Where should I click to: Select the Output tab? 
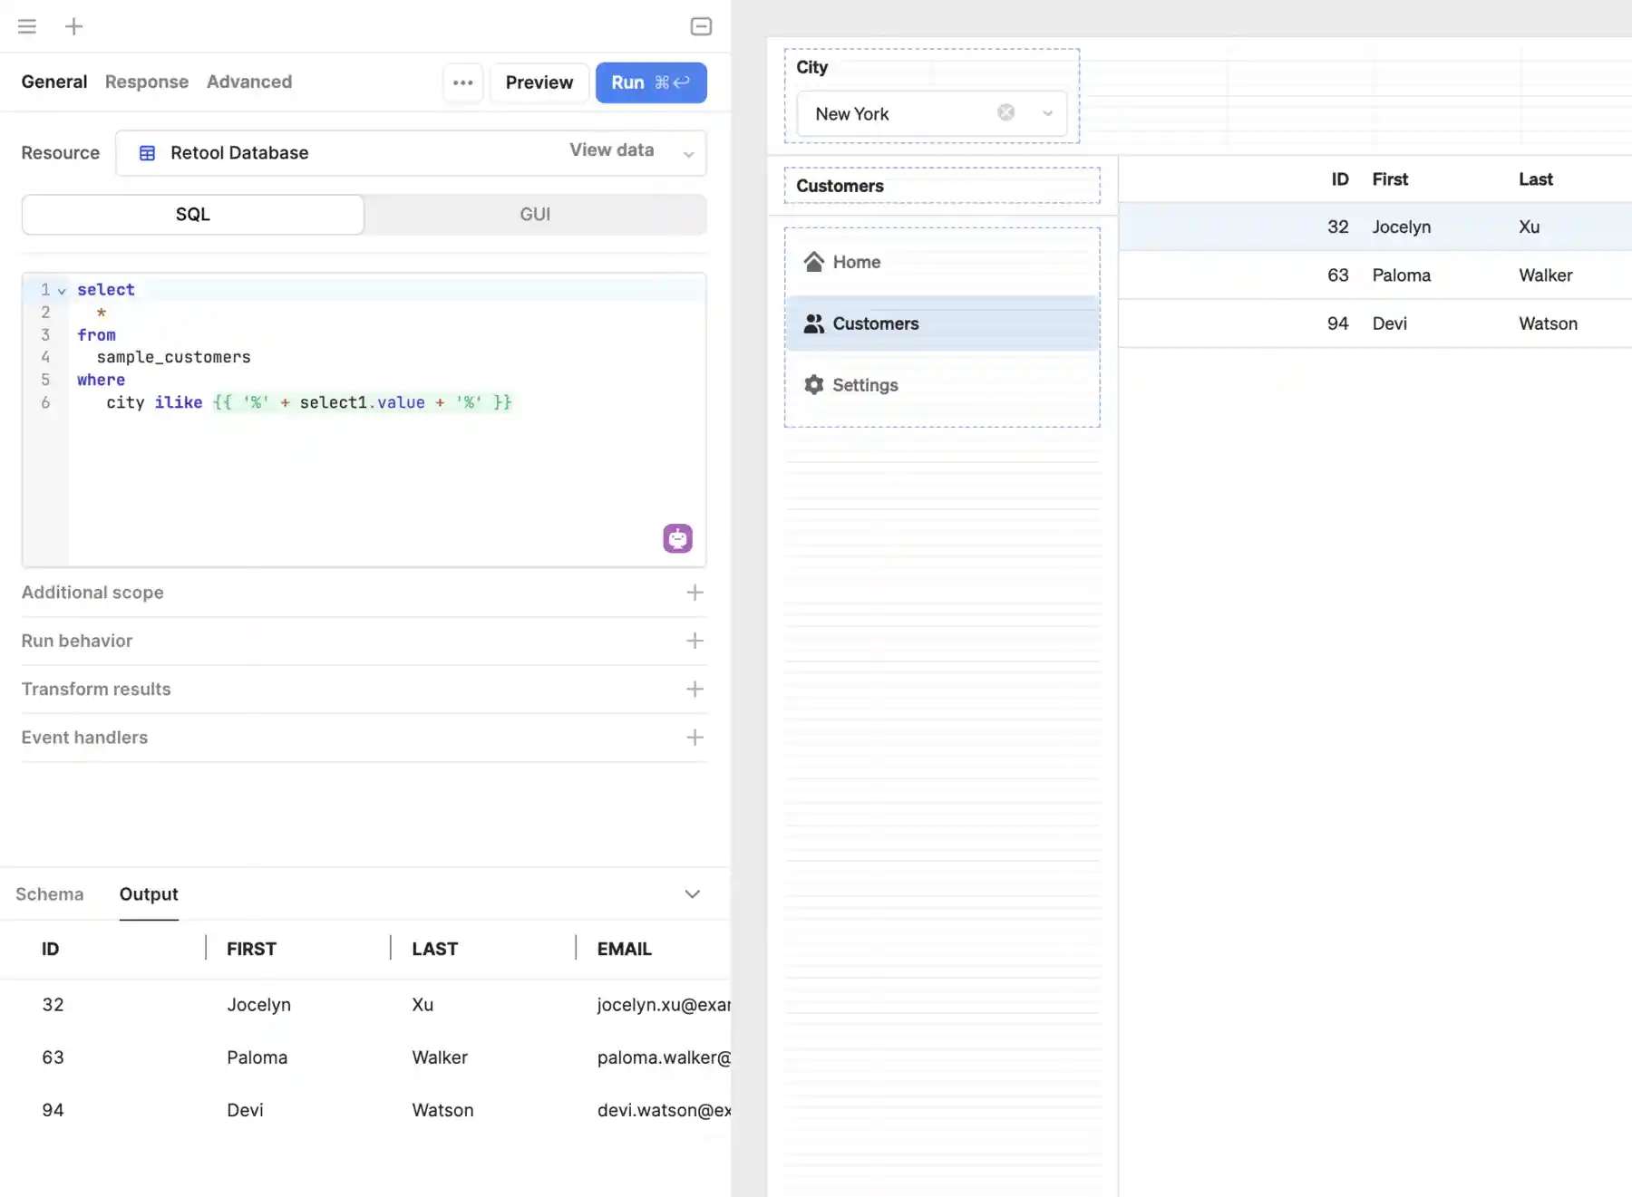coord(149,894)
